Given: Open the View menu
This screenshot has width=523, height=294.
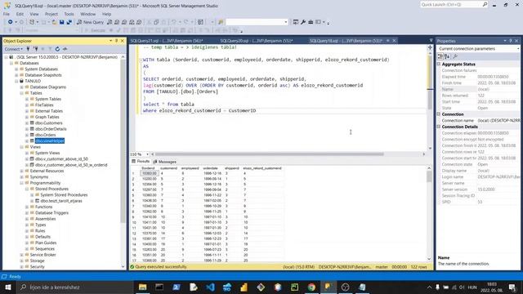Looking at the screenshot, I should pyautogui.click(x=34, y=14).
